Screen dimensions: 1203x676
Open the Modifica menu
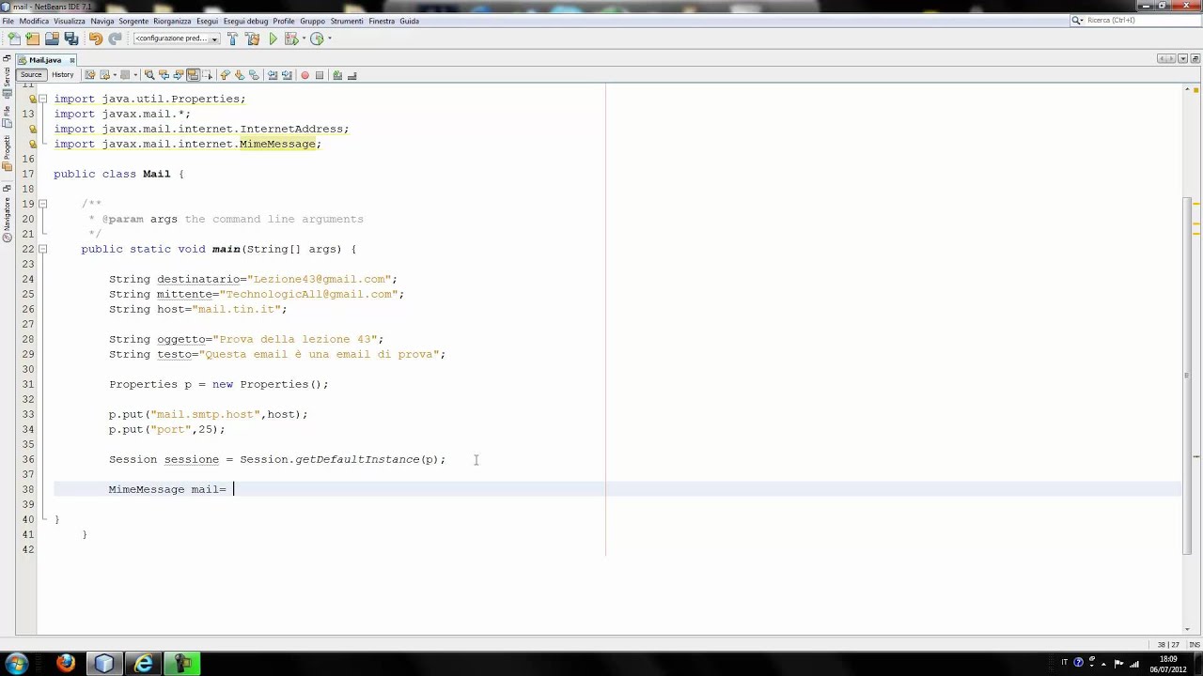click(x=34, y=21)
